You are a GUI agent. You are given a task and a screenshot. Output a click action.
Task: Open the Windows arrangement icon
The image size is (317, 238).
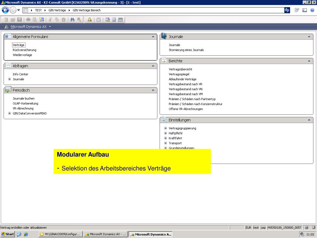[x=297, y=10]
